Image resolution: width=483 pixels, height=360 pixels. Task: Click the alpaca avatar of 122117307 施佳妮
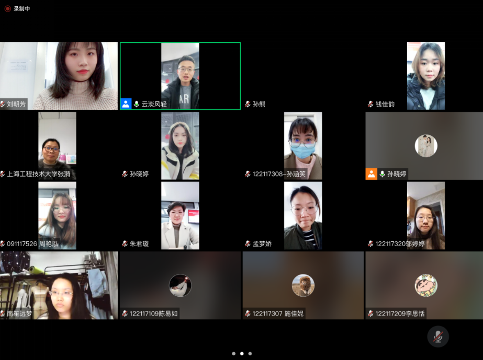[x=303, y=285]
